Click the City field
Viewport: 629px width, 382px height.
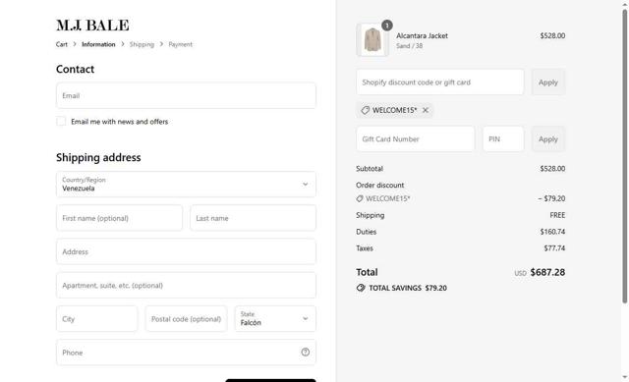click(97, 319)
